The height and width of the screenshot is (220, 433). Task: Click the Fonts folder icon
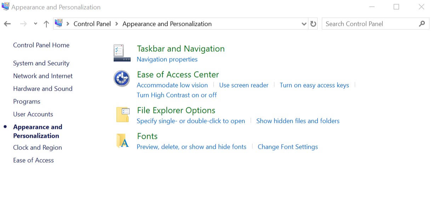(123, 141)
